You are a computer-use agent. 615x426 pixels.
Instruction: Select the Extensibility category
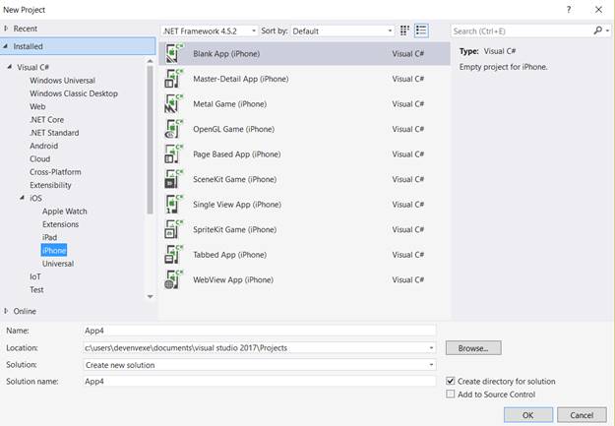tap(50, 185)
